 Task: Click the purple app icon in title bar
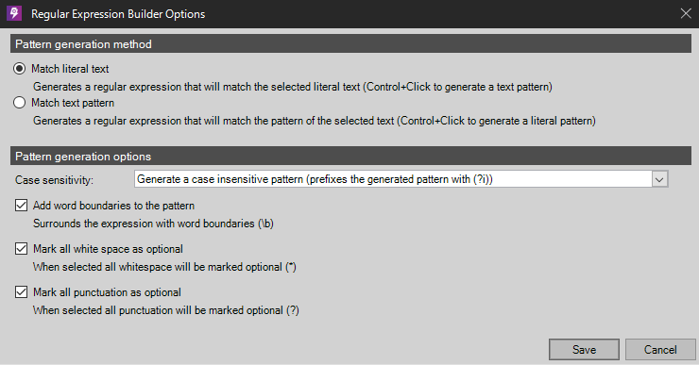(x=14, y=13)
